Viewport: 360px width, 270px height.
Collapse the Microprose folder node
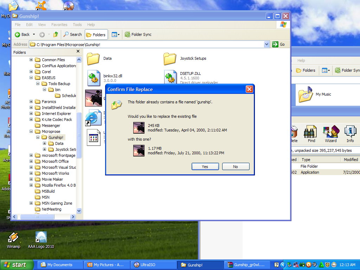point(31,131)
